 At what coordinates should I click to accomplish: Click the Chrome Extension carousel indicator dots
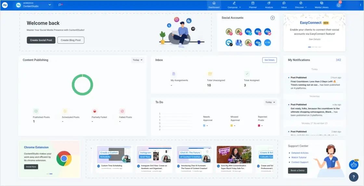[x=49, y=174]
